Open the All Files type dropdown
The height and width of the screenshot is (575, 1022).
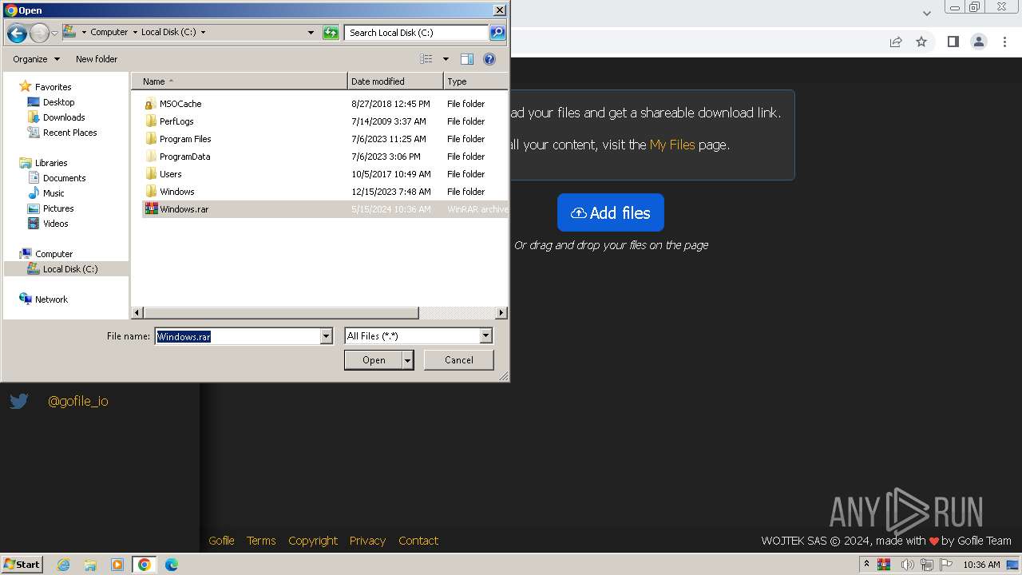coord(485,336)
